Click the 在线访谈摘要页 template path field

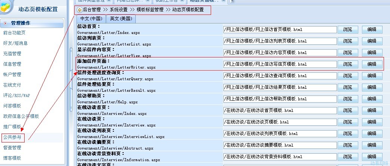279,145
